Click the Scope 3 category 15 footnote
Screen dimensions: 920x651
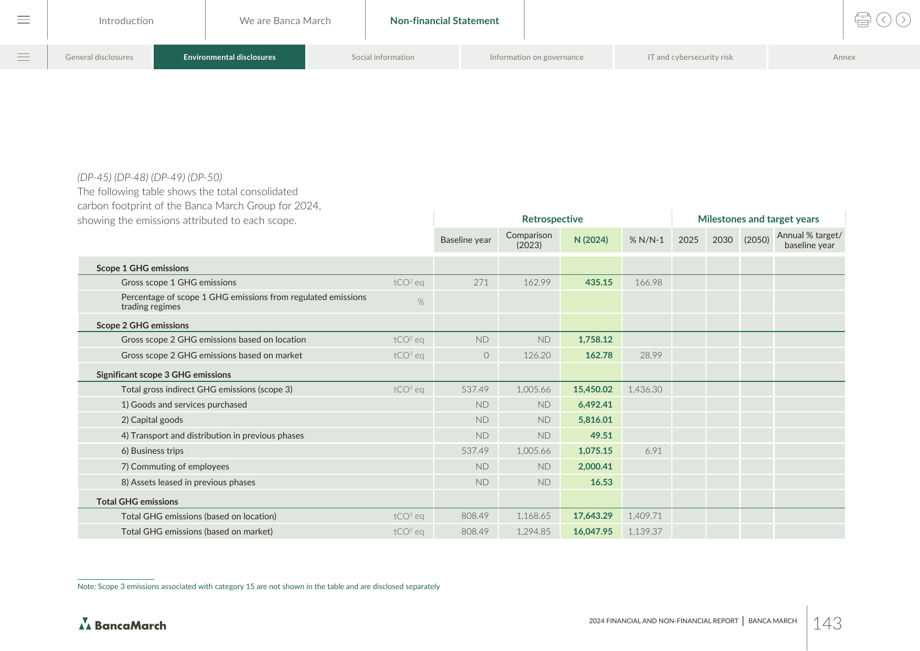pyautogui.click(x=259, y=586)
